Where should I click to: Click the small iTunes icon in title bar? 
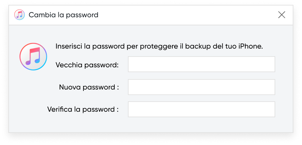point(19,15)
